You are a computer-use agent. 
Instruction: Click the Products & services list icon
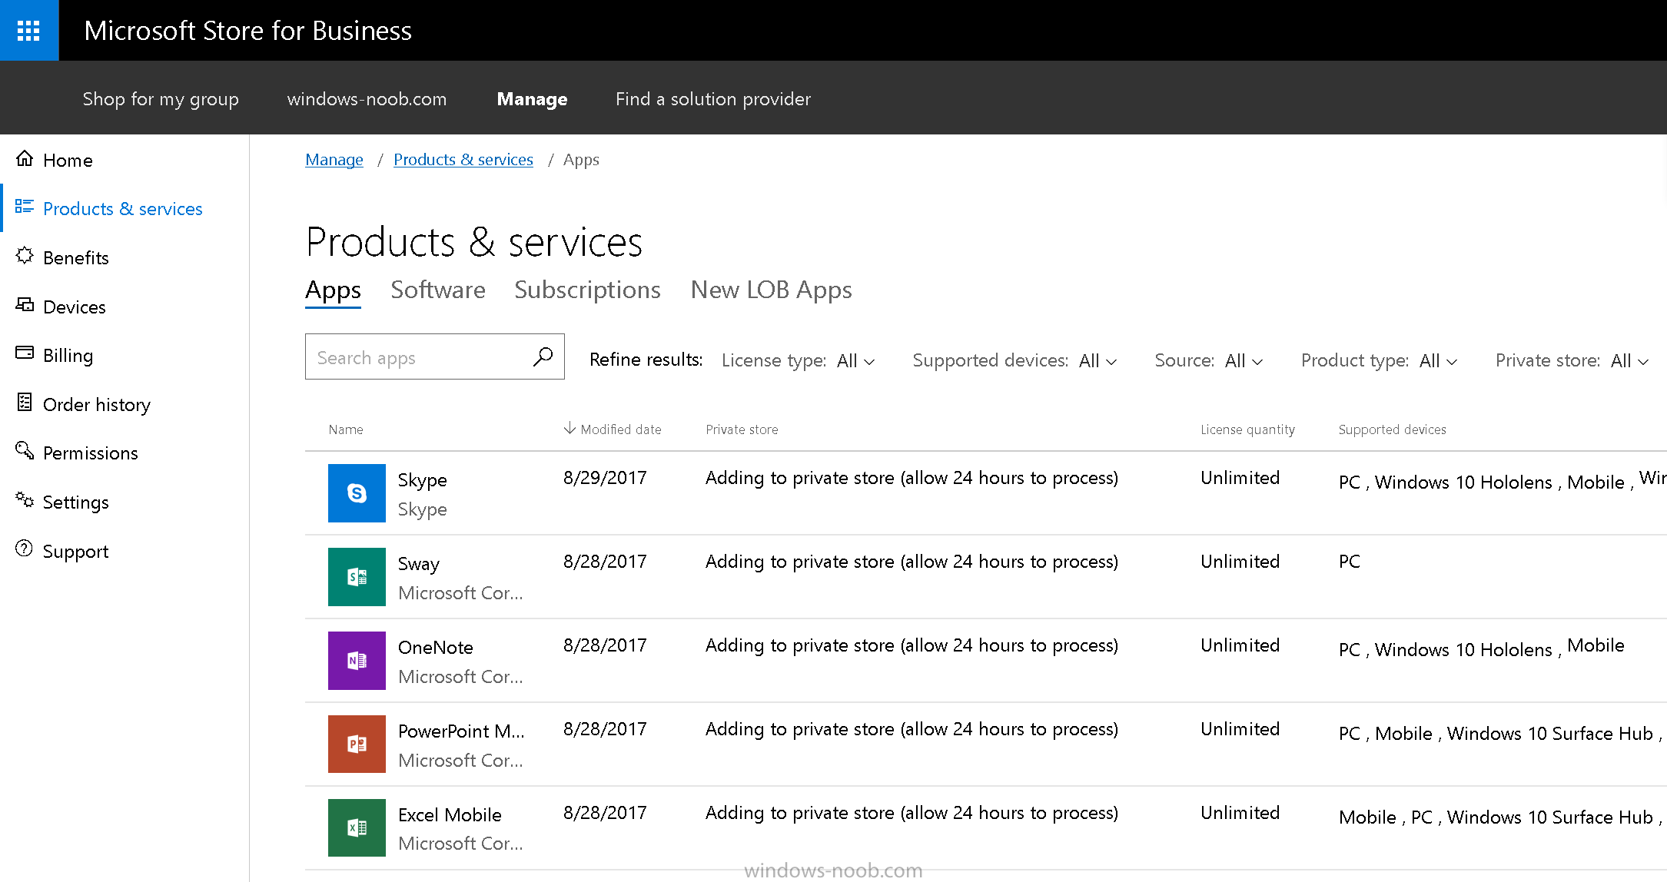25,207
